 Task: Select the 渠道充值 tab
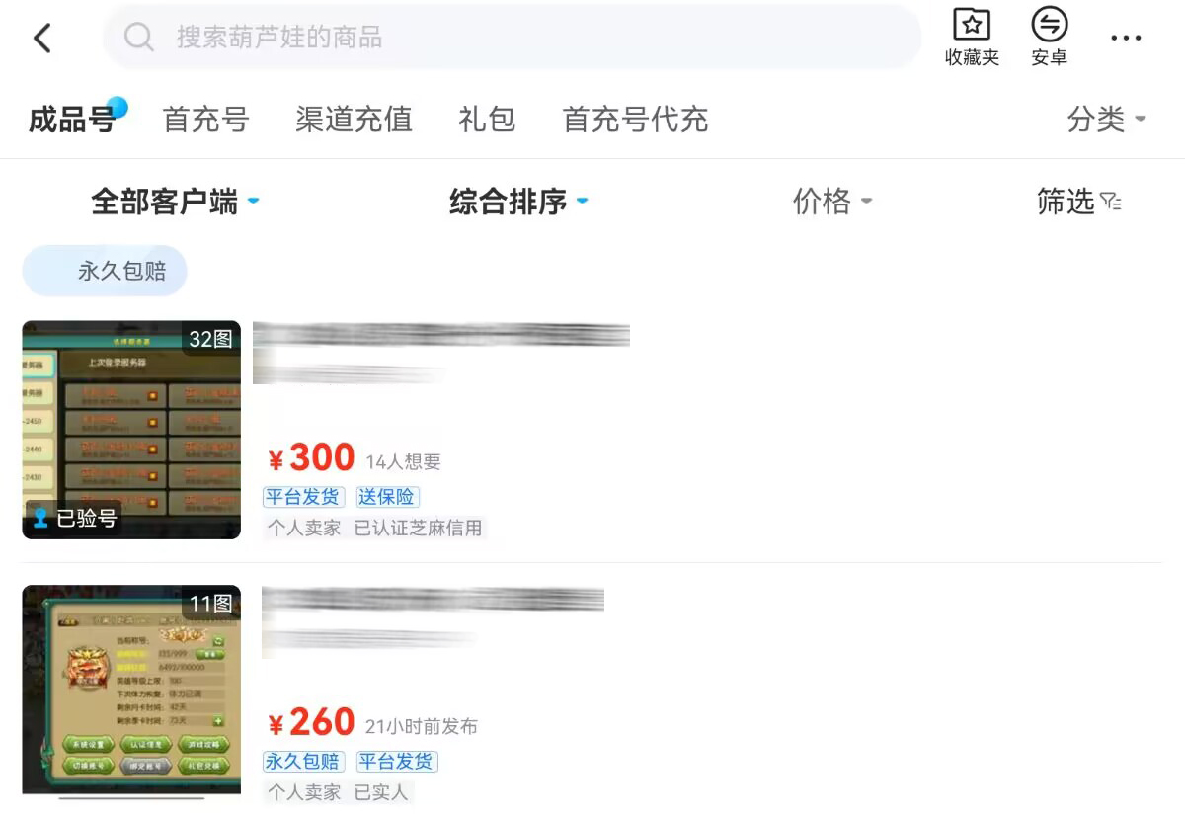coord(354,120)
